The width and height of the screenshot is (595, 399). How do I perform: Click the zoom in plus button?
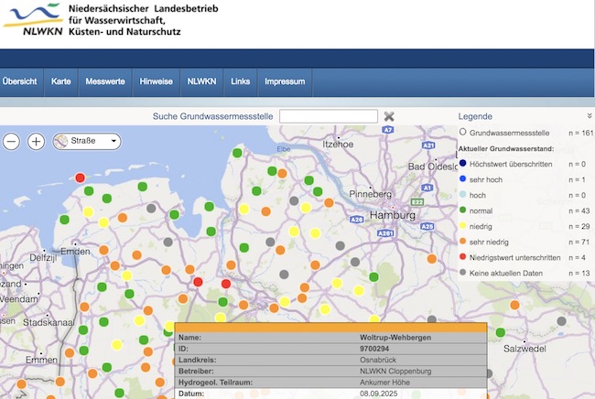point(36,141)
